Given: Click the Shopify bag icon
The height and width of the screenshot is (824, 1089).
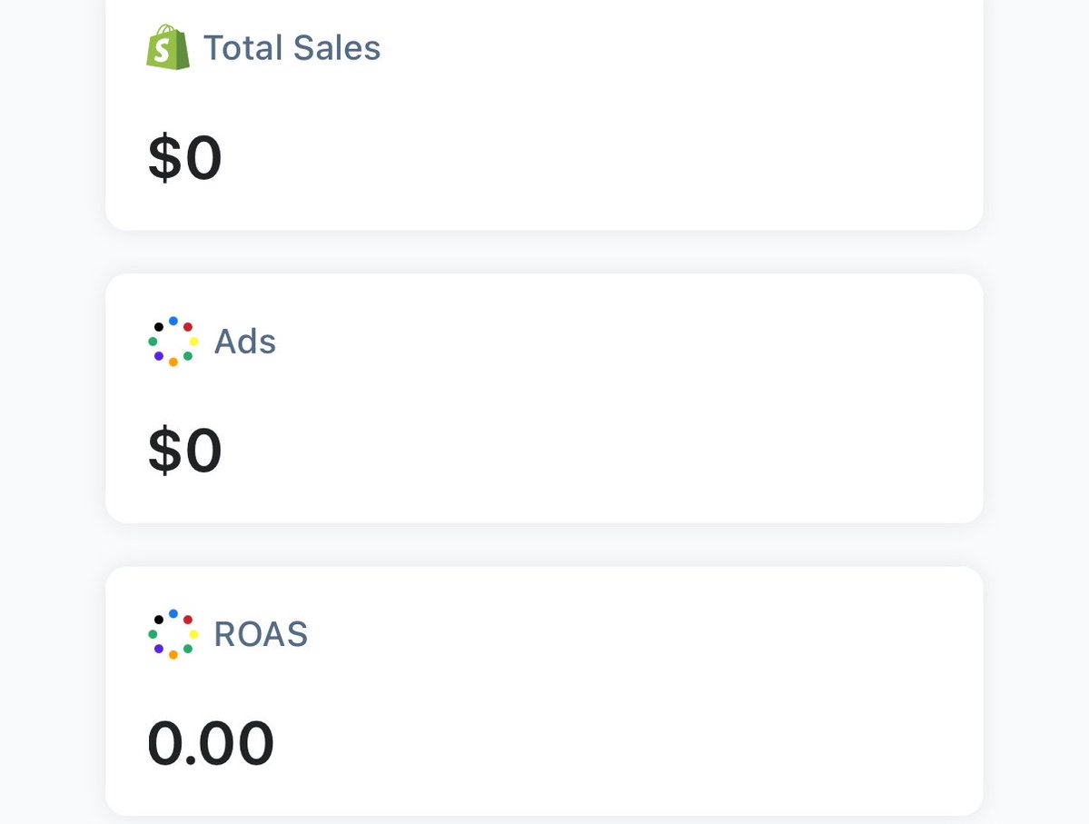Looking at the screenshot, I should pyautogui.click(x=167, y=47).
